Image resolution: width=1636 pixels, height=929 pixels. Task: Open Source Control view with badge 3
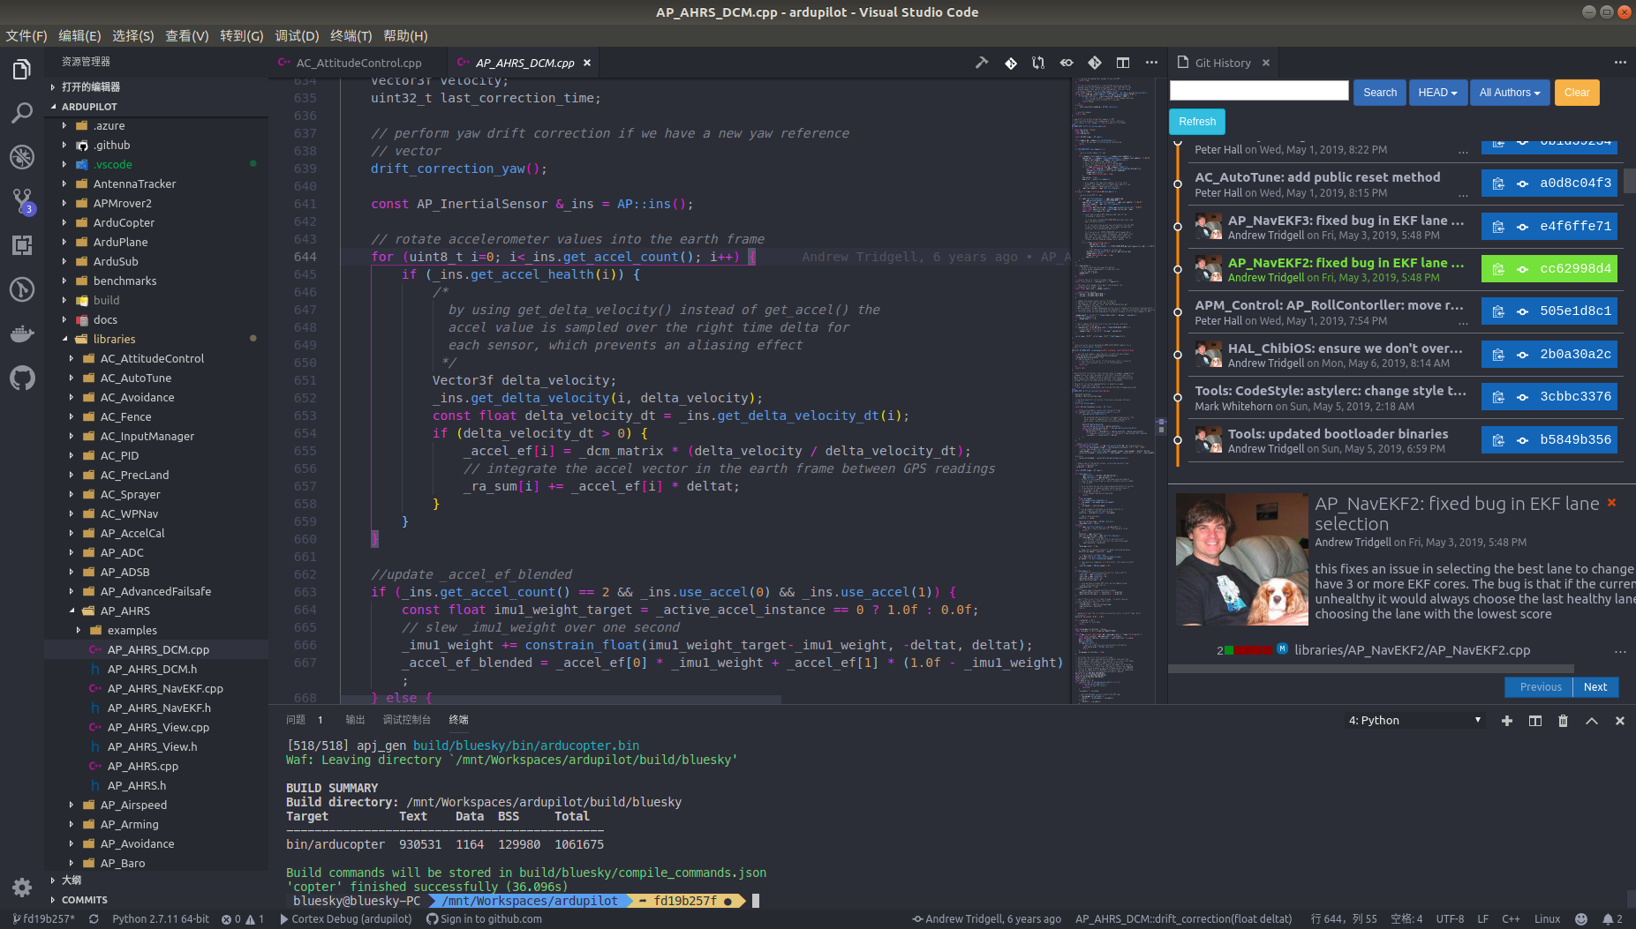[22, 201]
